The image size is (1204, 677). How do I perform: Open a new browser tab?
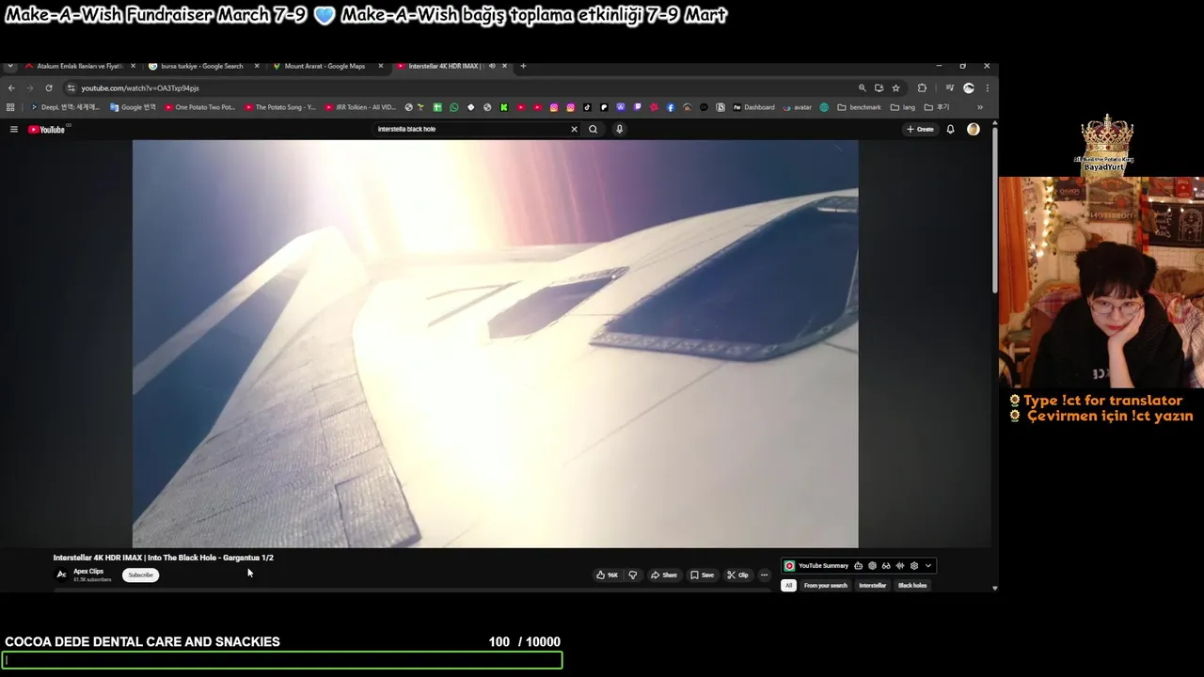(523, 66)
